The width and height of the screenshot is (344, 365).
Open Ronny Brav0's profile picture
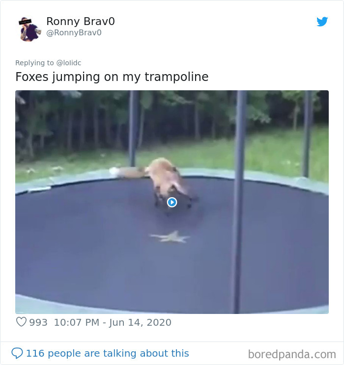coord(30,29)
